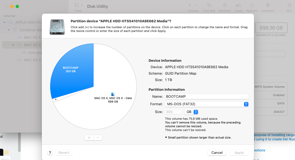The image size is (295, 160).
Task: Click the Unmount toolbar icon
Action: click(268, 5)
